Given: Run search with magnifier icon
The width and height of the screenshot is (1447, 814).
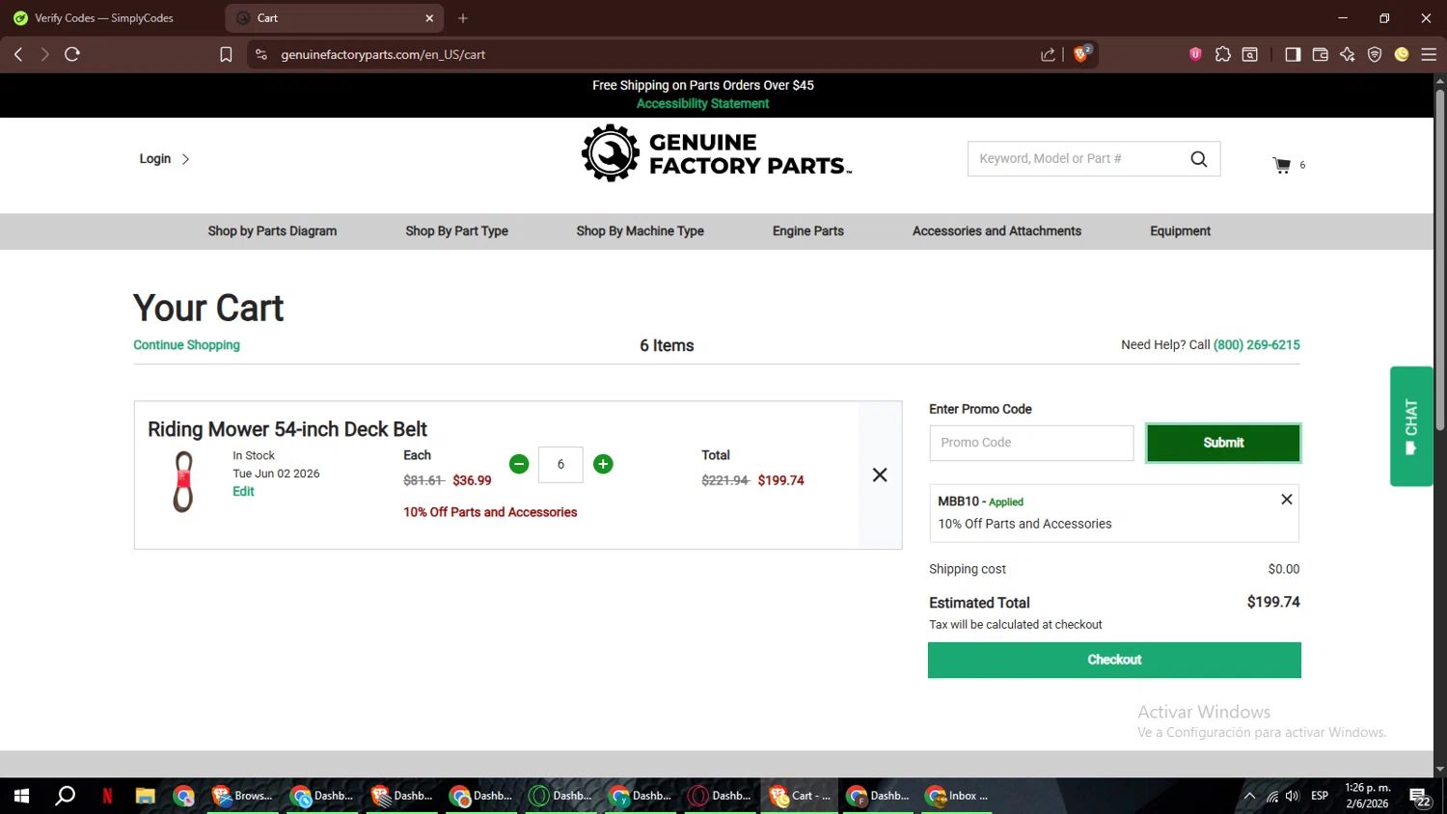Looking at the screenshot, I should [x=1198, y=159].
